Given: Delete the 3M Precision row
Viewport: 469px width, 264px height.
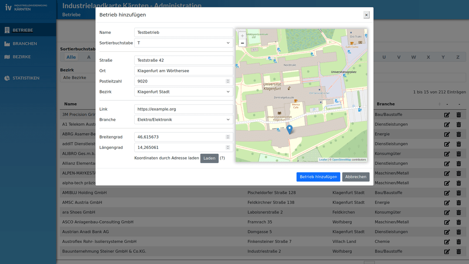Looking at the screenshot, I should [459, 115].
